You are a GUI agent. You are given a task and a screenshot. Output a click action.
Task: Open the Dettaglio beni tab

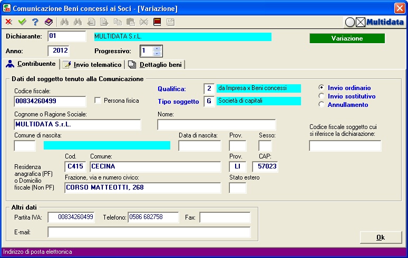155,64
